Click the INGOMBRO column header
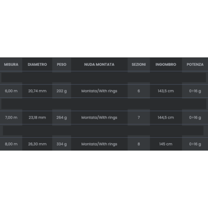Image resolution: width=208 pixels, height=208 pixels. [166, 64]
